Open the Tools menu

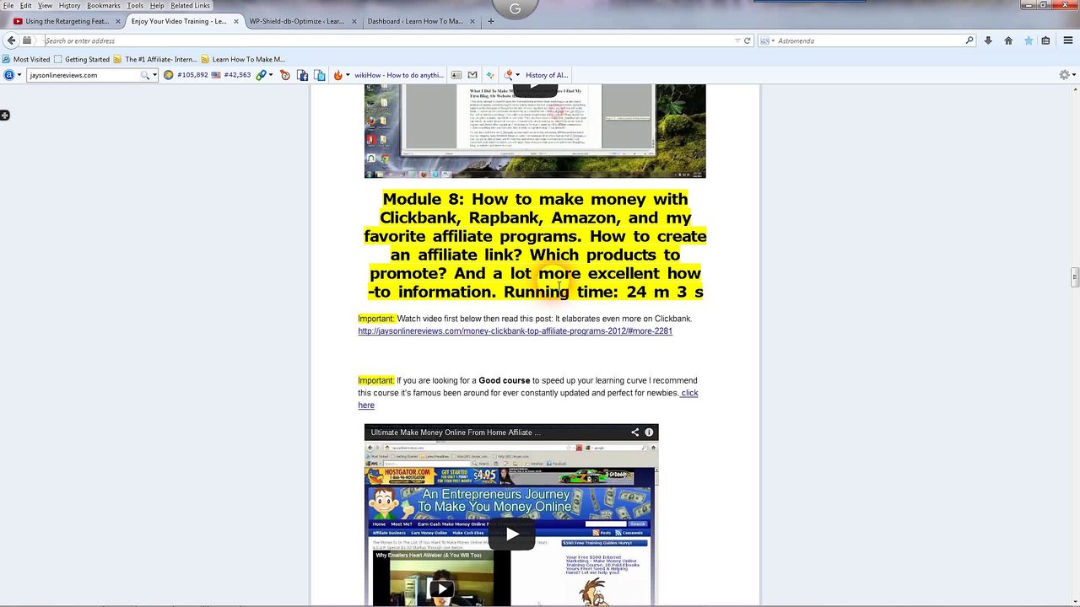pos(135,6)
